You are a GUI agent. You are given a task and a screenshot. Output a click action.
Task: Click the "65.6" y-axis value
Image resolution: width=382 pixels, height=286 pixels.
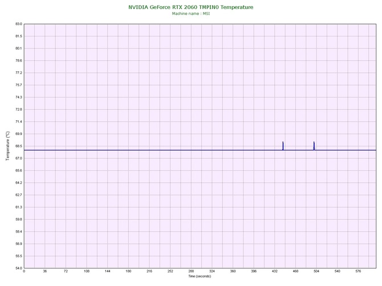(x=19, y=170)
